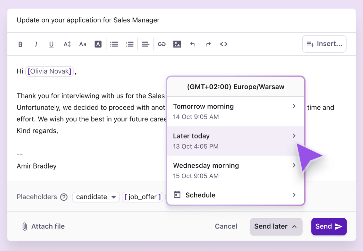Select Tomorrow morning send time
Screen dimensions: 363x251
tap(236, 111)
